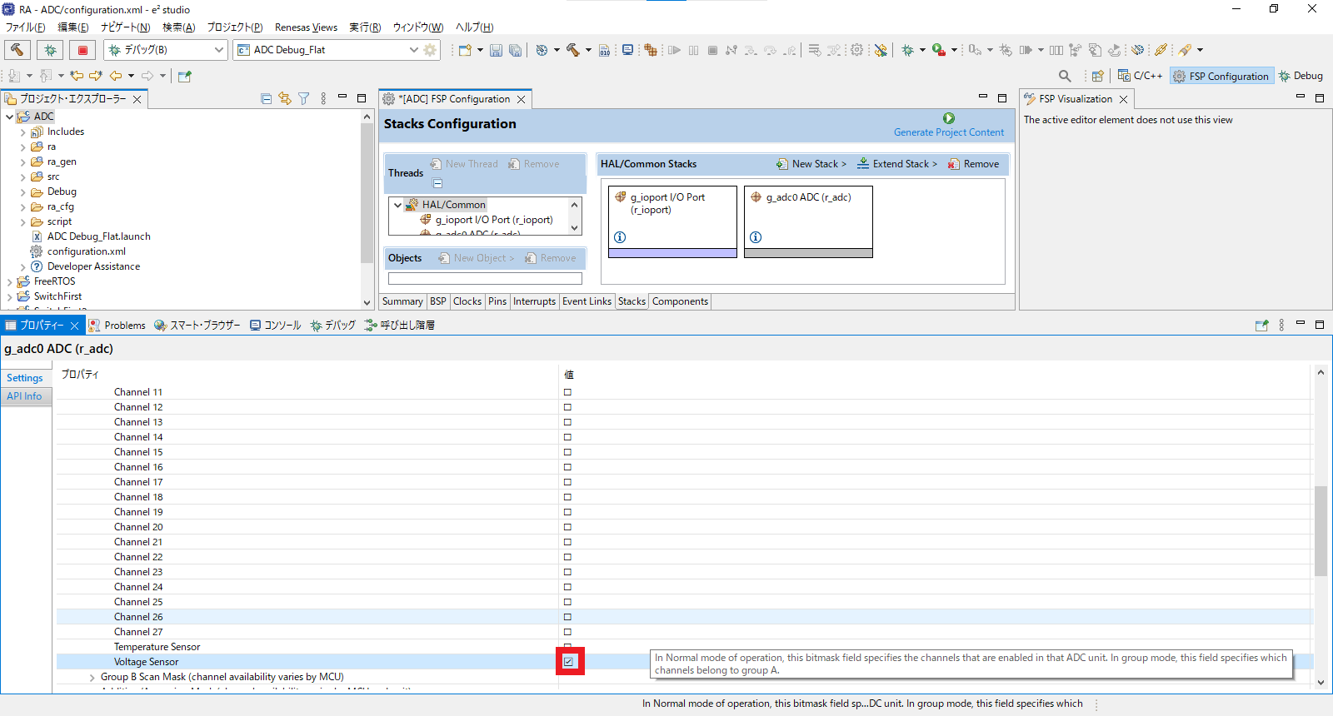Click the magnifier Search icon near perspectives
Viewport: 1333px width, 716px height.
(x=1065, y=76)
